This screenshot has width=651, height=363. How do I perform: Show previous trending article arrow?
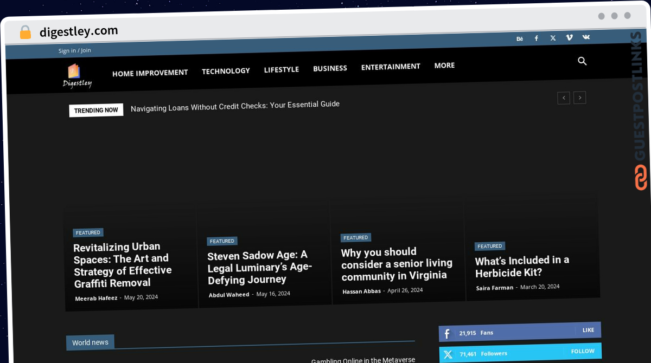[x=564, y=98]
